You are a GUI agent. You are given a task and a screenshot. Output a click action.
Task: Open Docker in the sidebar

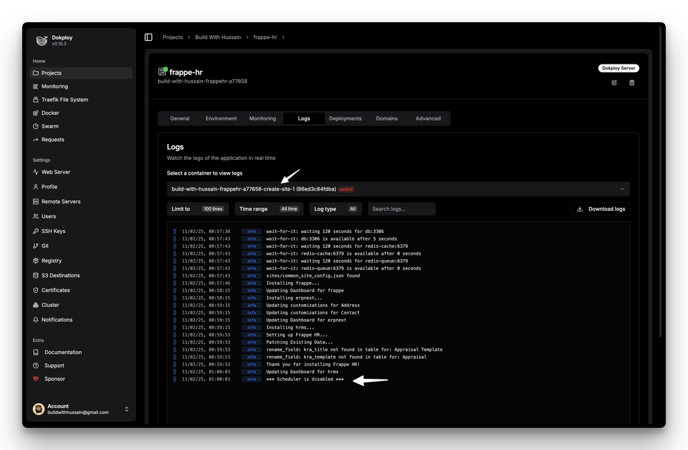[x=50, y=113]
